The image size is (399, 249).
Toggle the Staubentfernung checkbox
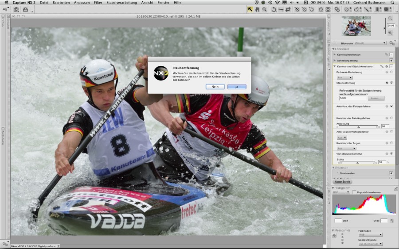tap(391, 83)
